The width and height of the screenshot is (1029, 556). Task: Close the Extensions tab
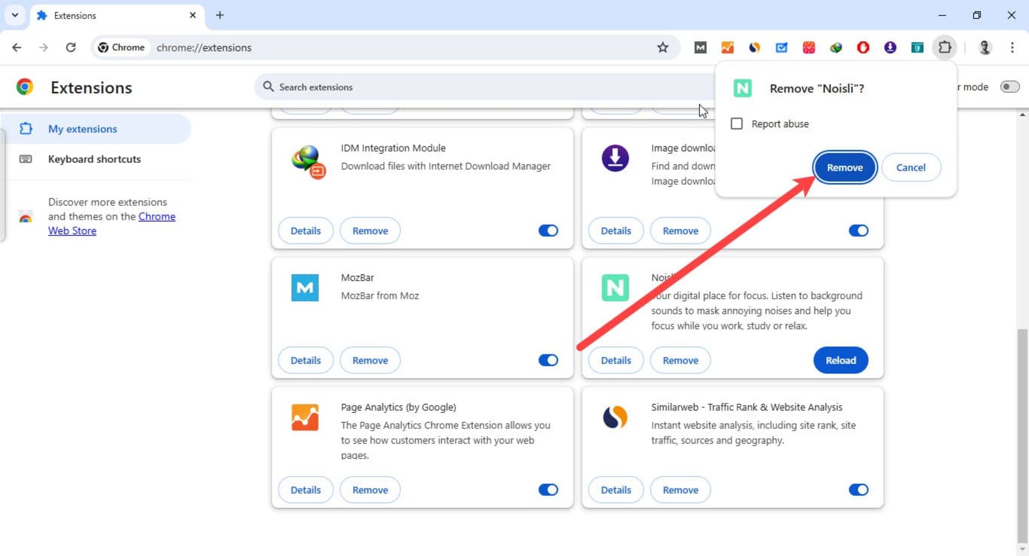[192, 15]
